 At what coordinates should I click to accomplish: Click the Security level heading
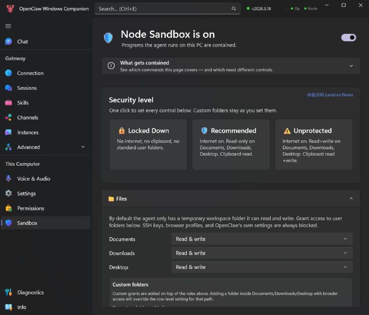coord(131,100)
